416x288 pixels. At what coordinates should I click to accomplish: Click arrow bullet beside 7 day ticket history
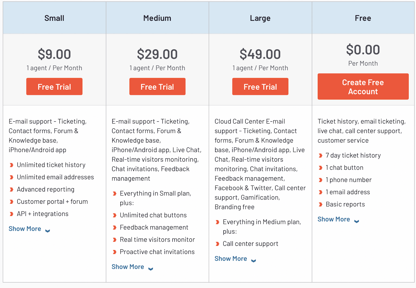320,155
